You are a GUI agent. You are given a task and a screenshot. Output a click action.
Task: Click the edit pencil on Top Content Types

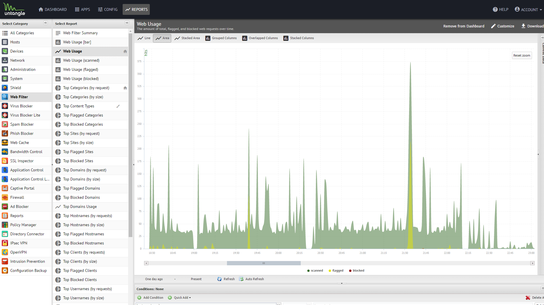[x=118, y=106]
